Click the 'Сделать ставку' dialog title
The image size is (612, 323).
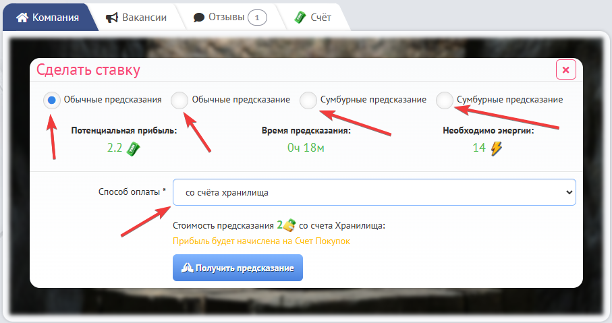pyautogui.click(x=88, y=70)
